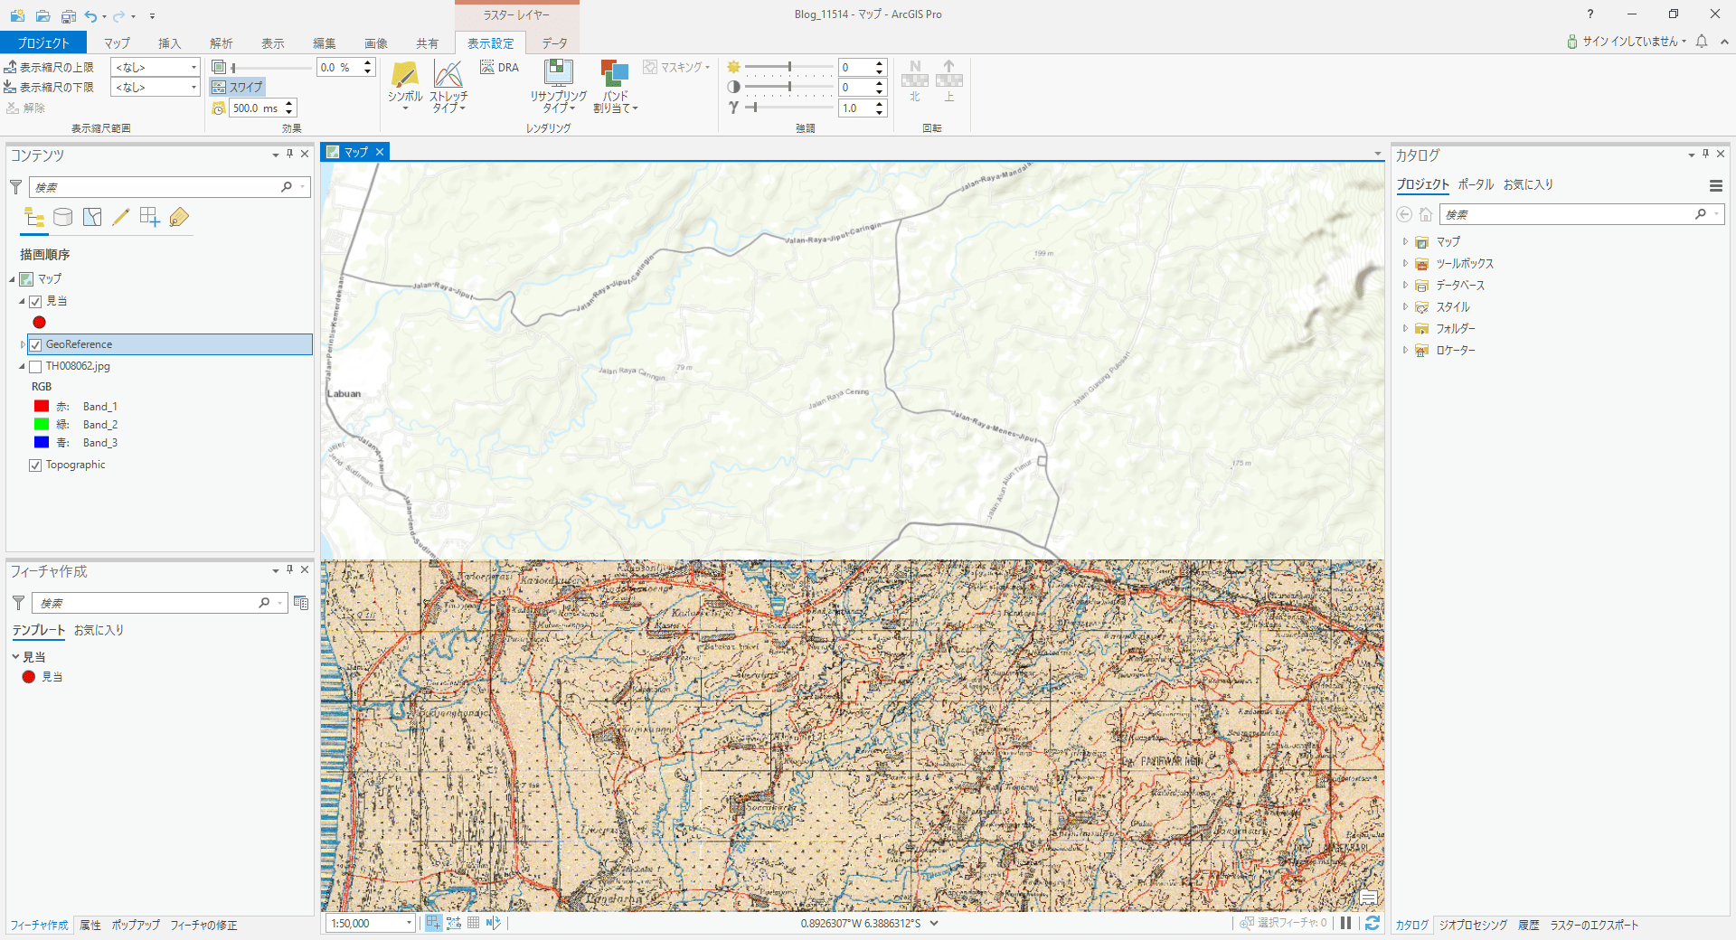This screenshot has height=940, width=1736.
Task: Toggle the Topographic basemap layer checkbox
Action: coord(35,465)
